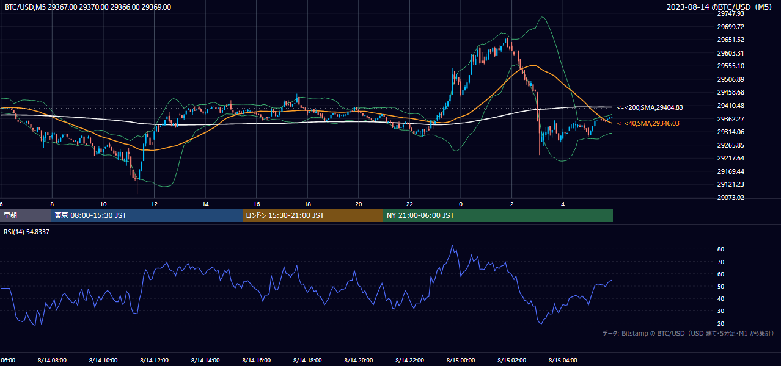Screen dimensions: 781x366
Task: Click the 40 SMA label 29346.03
Action: tap(648, 123)
